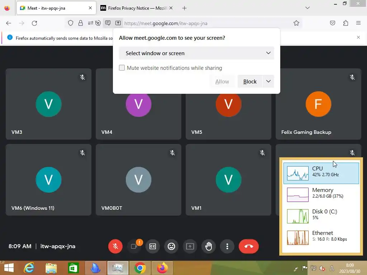Switch to Firefox on the taskbar
The width and height of the screenshot is (367, 275).
pyautogui.click(x=162, y=268)
